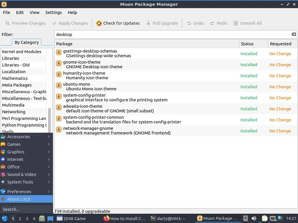The width and height of the screenshot is (298, 223).
Task: Open the Edit menu
Action: click(20, 12)
